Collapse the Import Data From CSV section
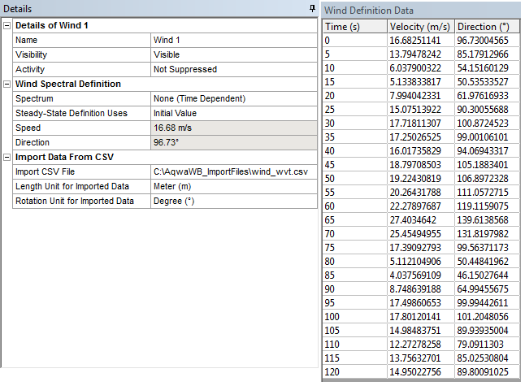 pyautogui.click(x=7, y=157)
